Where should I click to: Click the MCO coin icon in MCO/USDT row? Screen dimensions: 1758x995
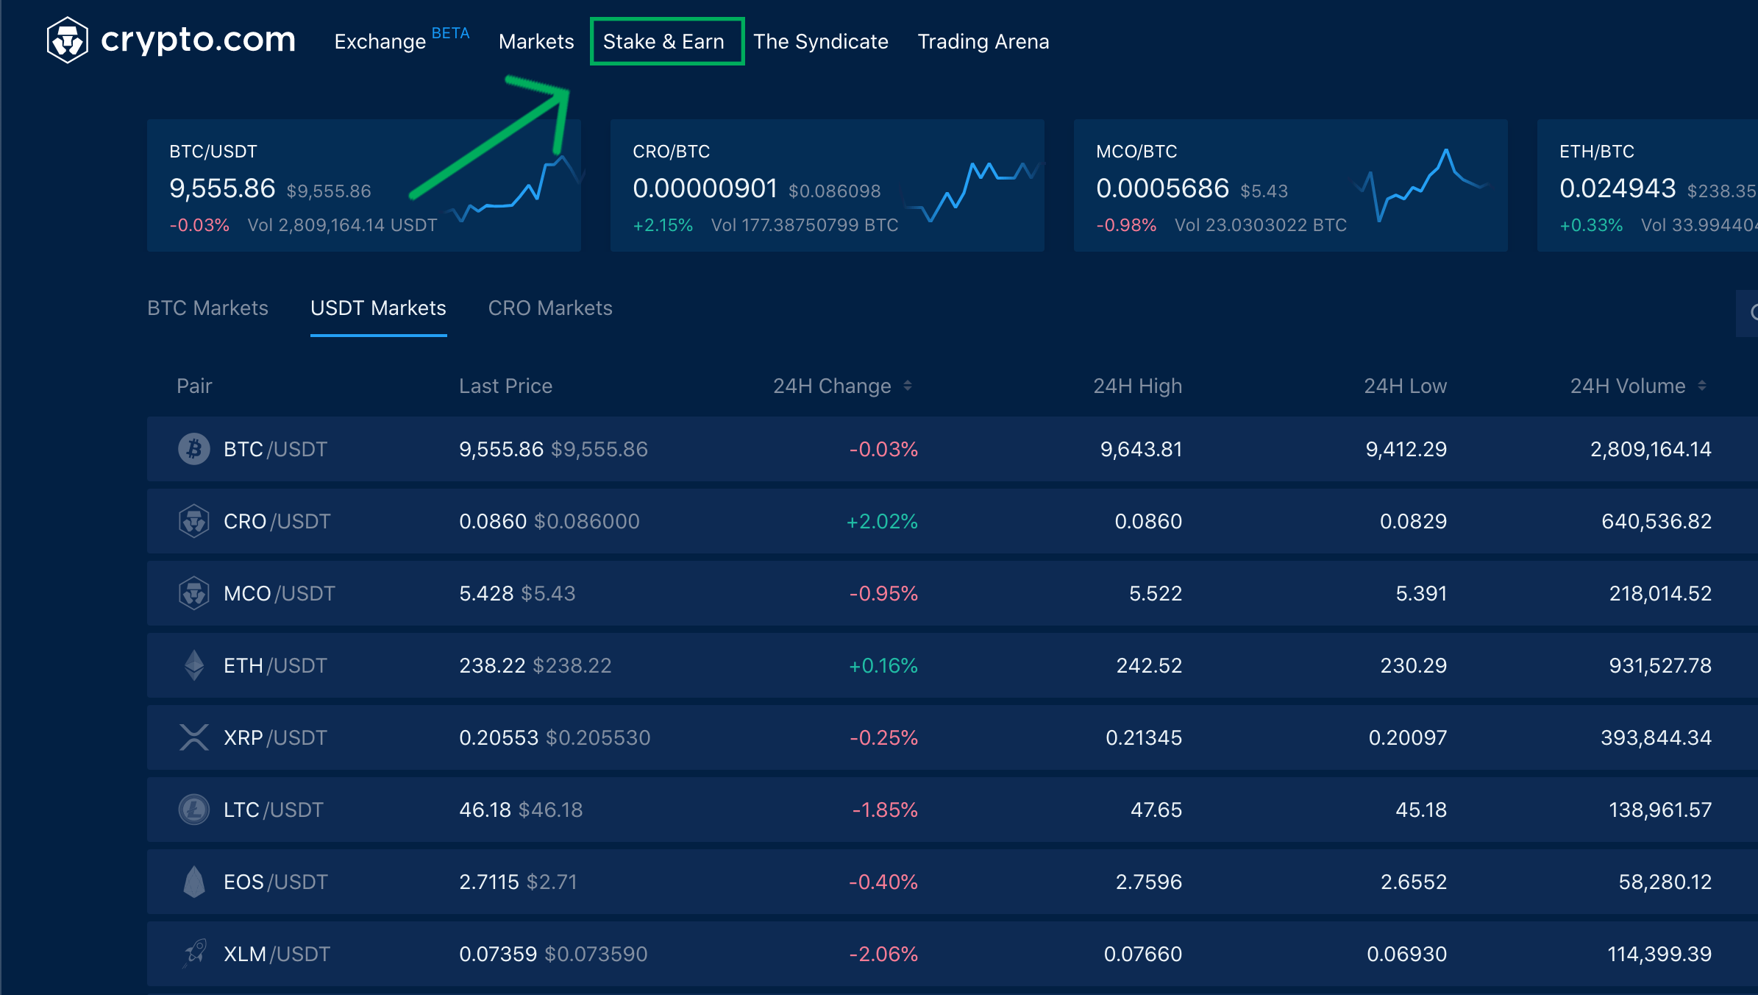(x=194, y=593)
